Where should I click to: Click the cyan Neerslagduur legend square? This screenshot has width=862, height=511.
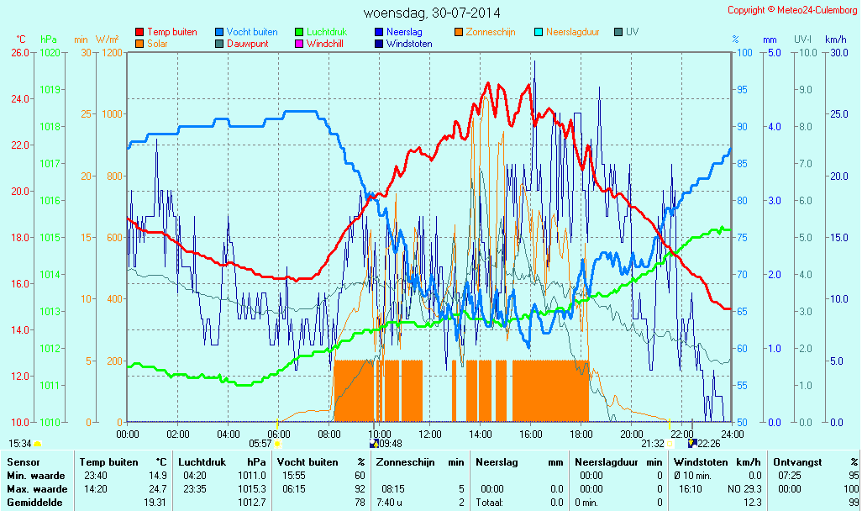(x=539, y=32)
